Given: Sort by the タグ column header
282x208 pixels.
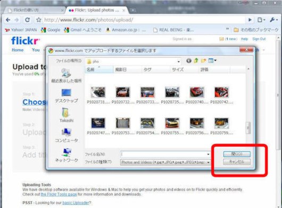Looking at the screenshot, I should tap(156, 70).
